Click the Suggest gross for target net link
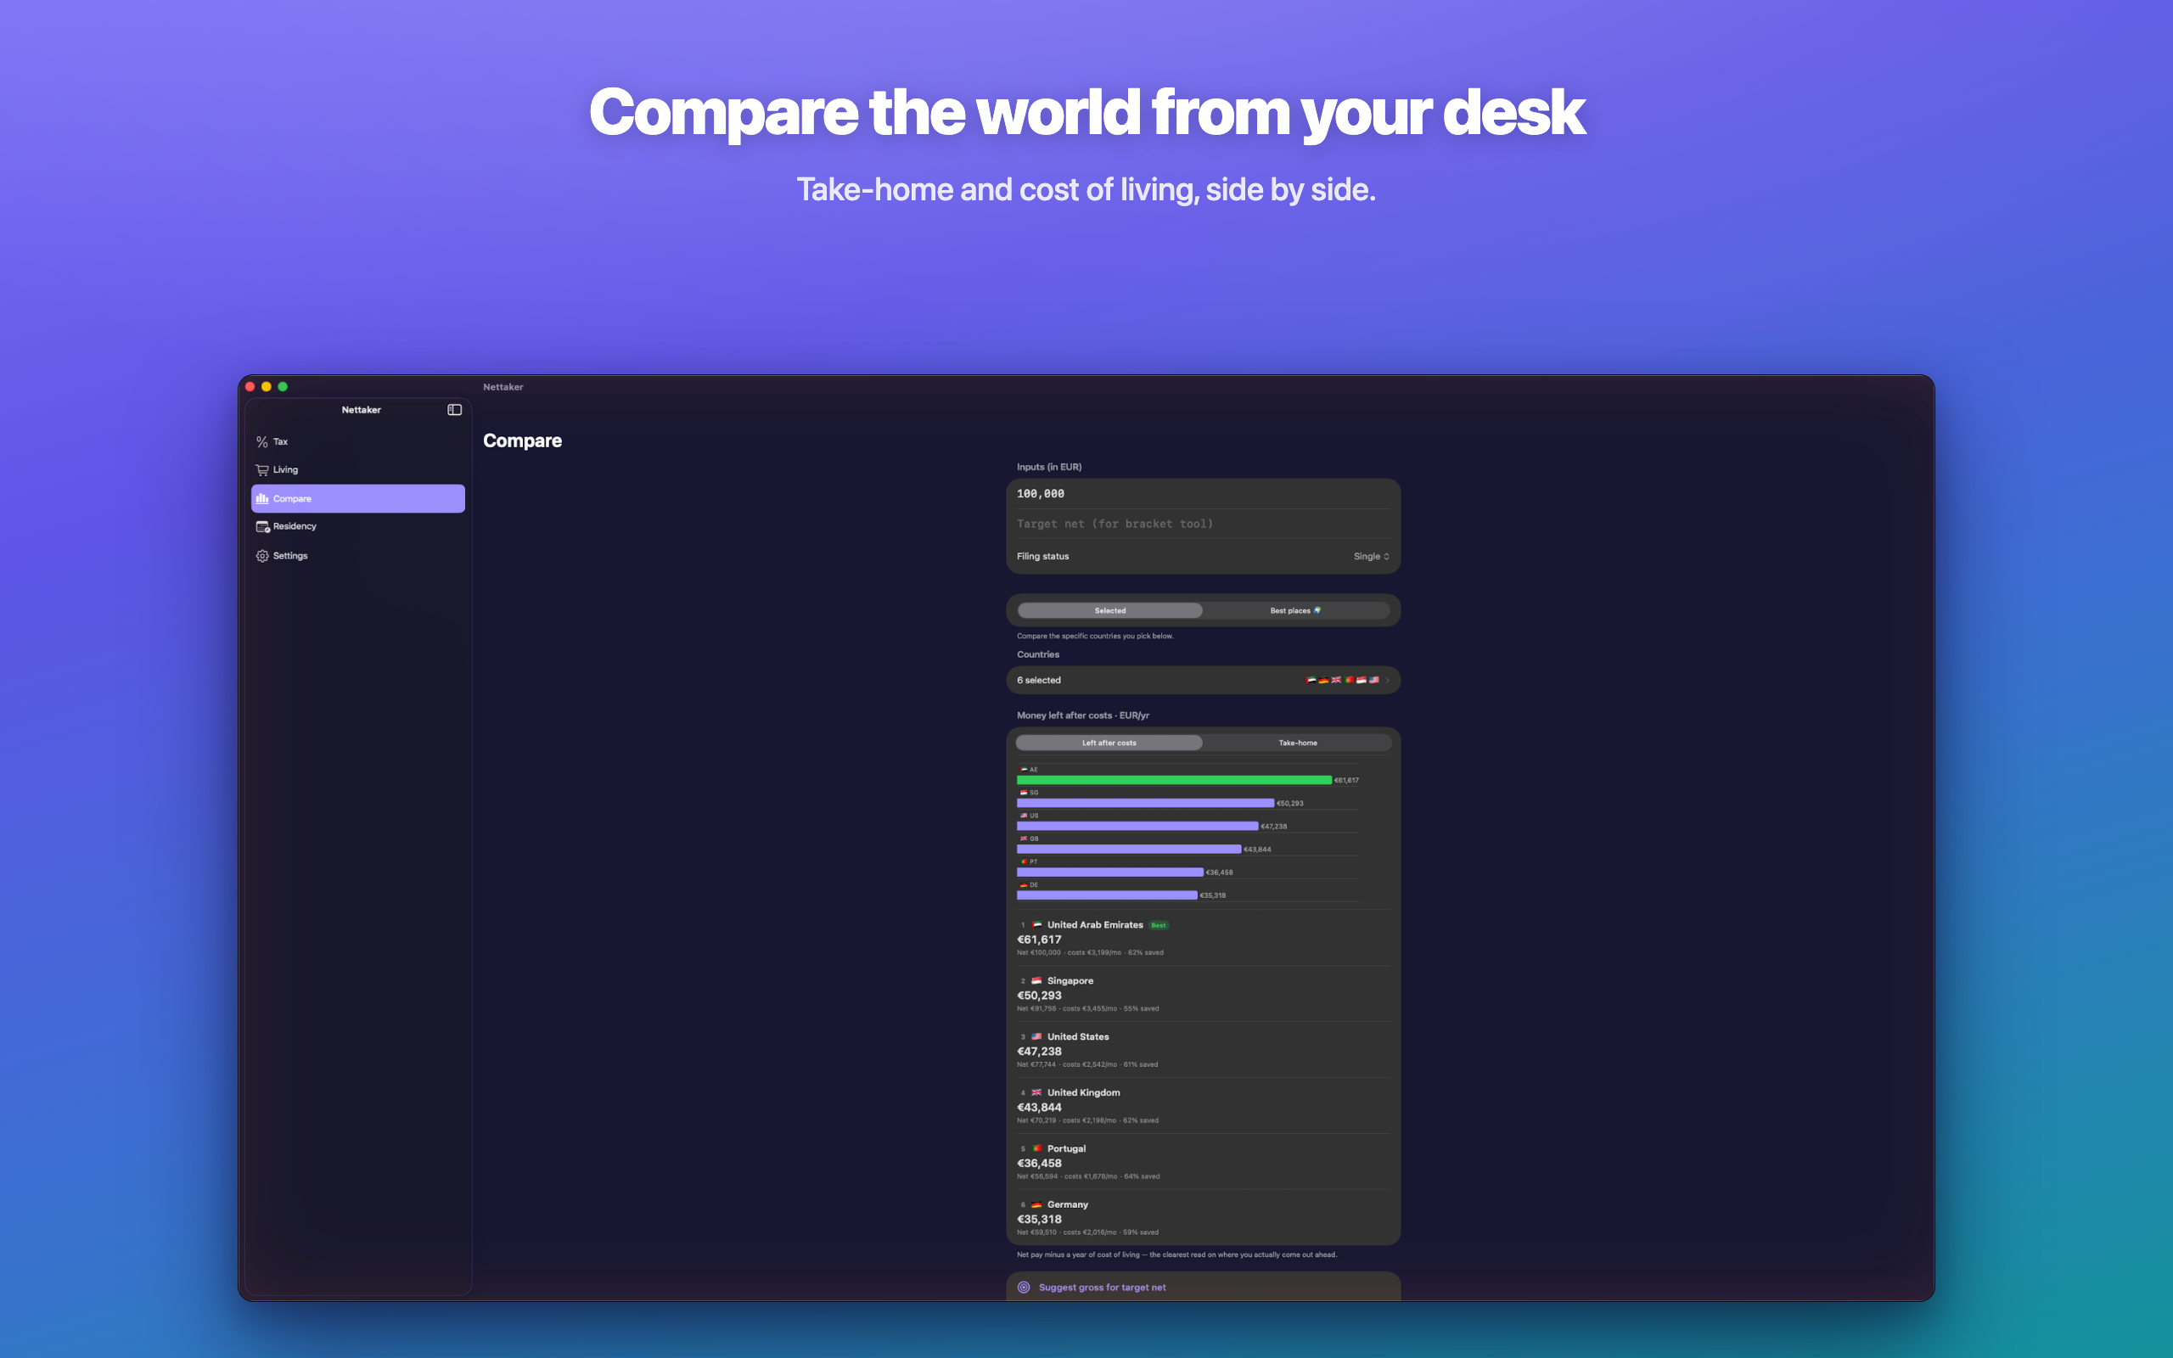2173x1358 pixels. pos(1102,1287)
